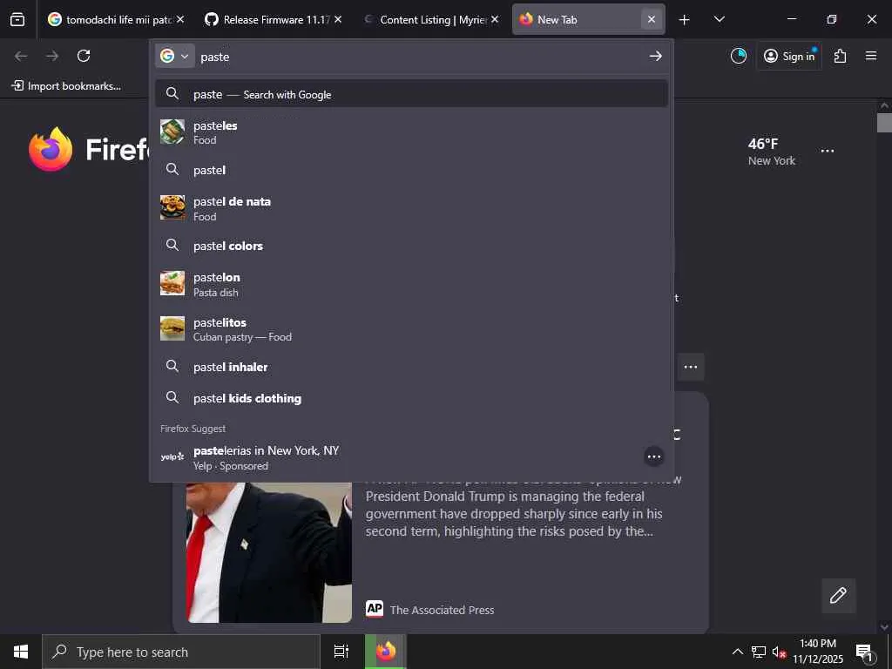Click the 46°F New York weather widget
The height and width of the screenshot is (669, 892).
point(771,152)
